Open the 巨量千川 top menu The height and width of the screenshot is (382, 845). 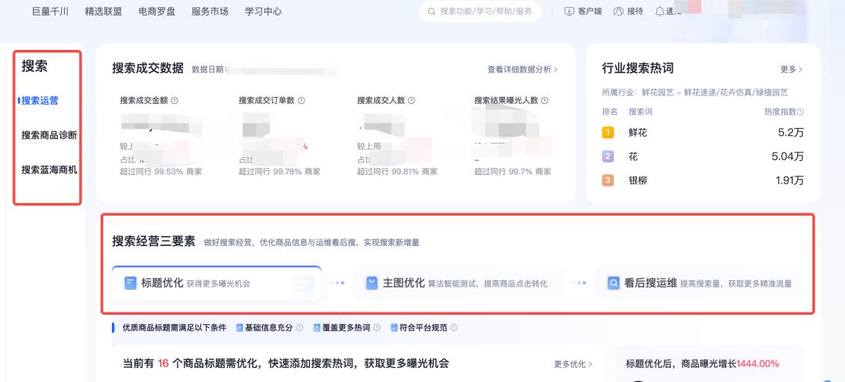(x=50, y=11)
